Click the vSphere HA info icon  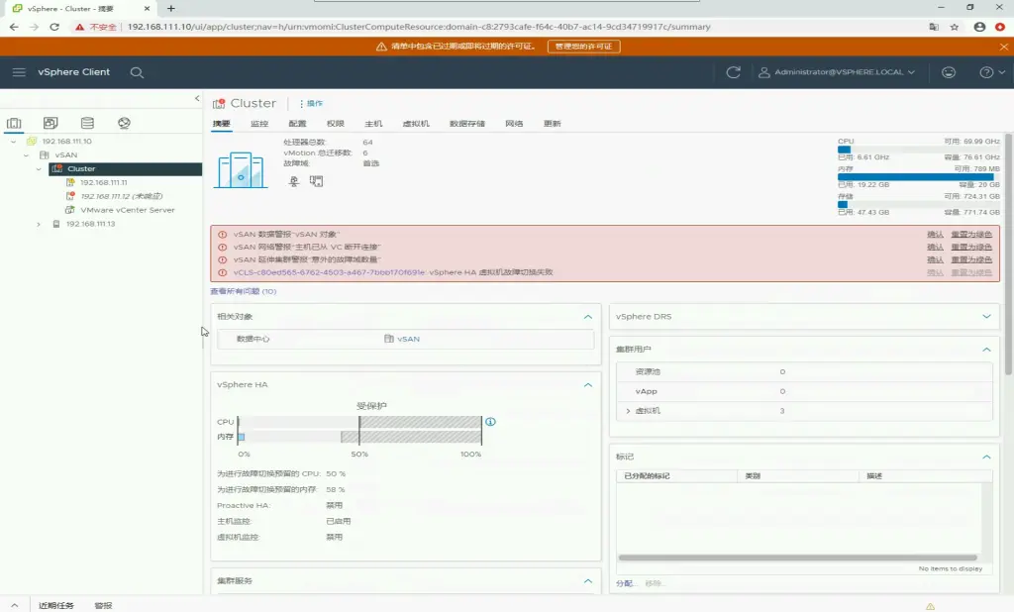click(490, 422)
